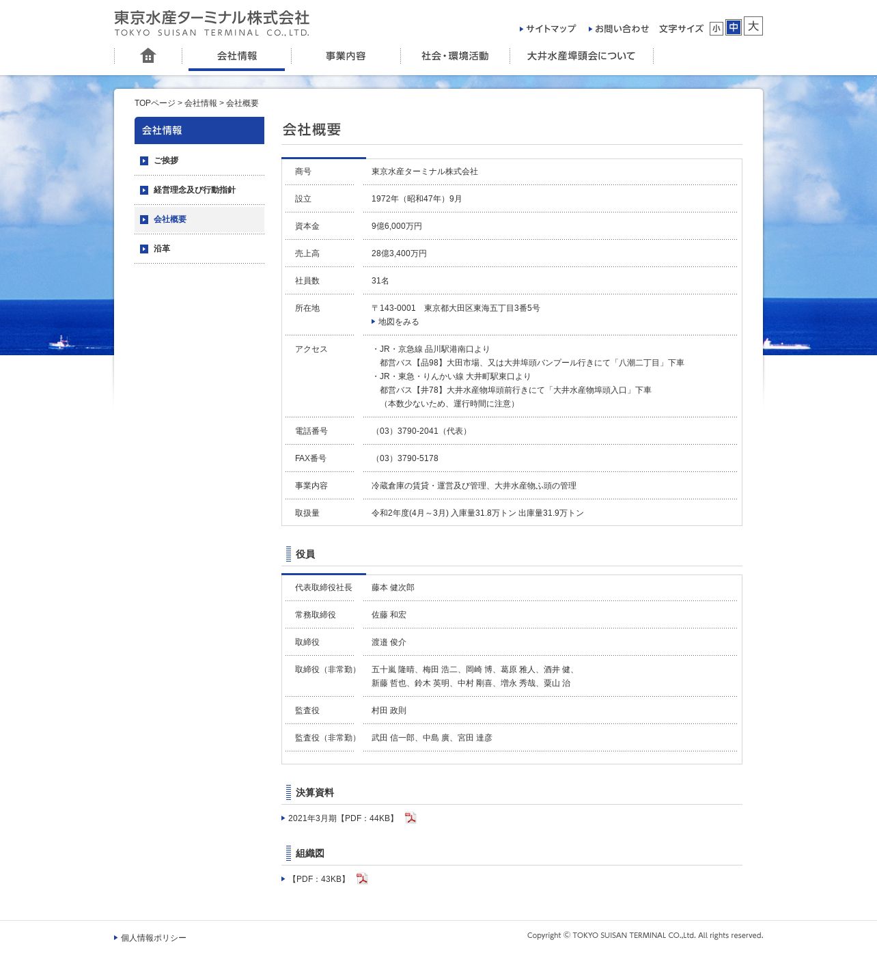Click the 商号 value 東京水産ターミナル株式会社
This screenshot has width=877, height=955.
click(425, 171)
